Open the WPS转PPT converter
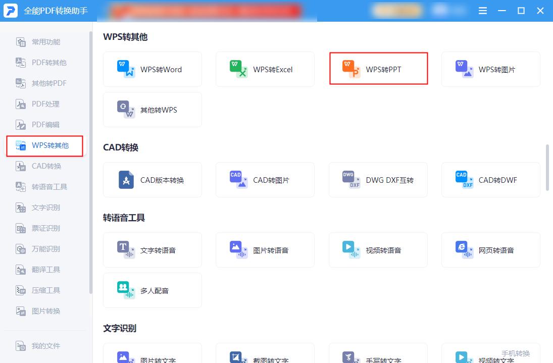This screenshot has width=553, height=363. (377, 69)
